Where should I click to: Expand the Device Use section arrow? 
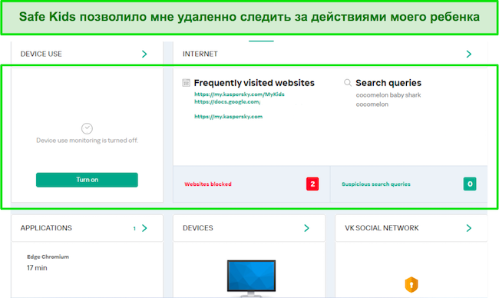point(144,54)
